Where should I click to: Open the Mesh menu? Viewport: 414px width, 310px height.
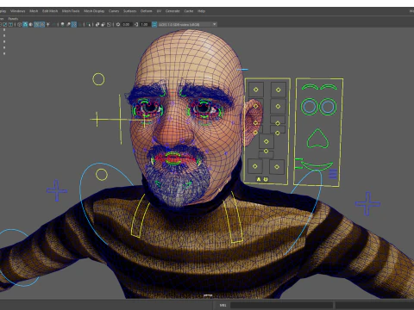tap(34, 11)
